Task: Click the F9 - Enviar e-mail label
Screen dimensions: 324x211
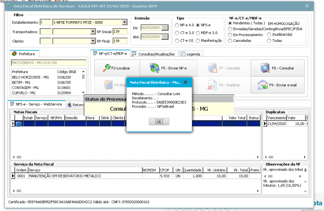Action: point(283,85)
